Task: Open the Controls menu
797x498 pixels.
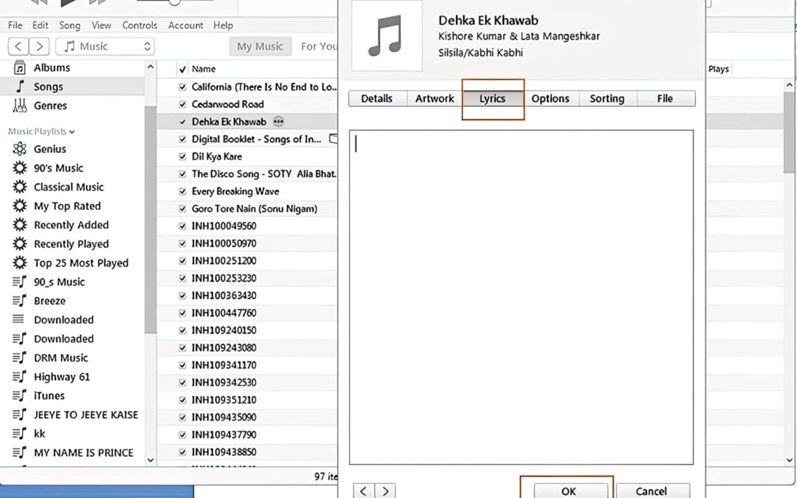Action: [139, 25]
